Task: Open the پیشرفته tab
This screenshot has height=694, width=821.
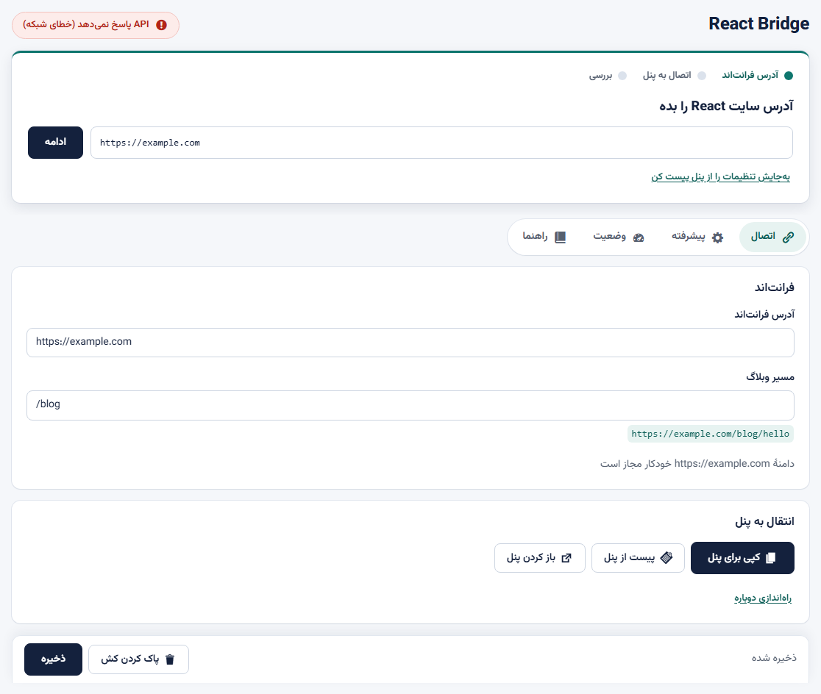Action: 697,237
